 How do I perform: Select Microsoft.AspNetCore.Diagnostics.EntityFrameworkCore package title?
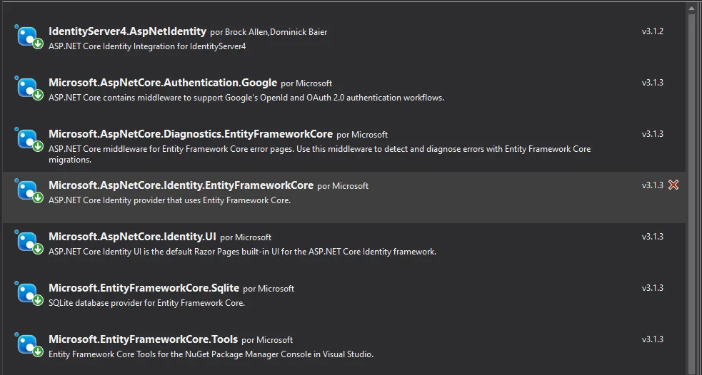click(x=190, y=134)
